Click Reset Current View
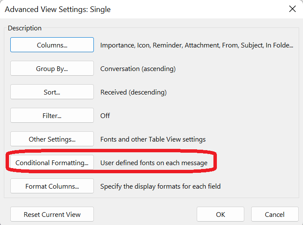Screen dimensions: 303x225 [x=52, y=214]
